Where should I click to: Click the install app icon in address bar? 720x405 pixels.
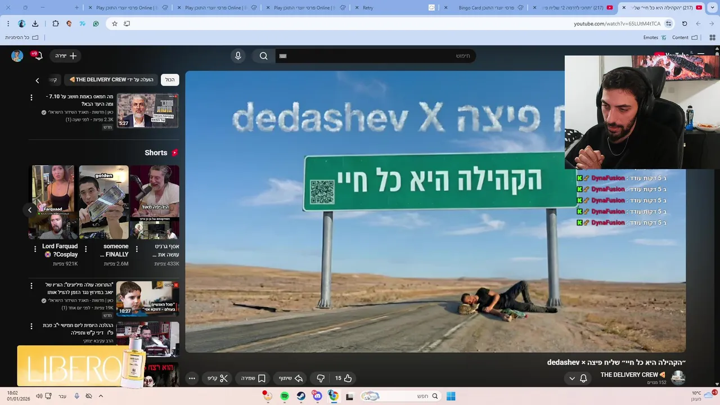[127, 24]
